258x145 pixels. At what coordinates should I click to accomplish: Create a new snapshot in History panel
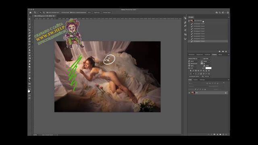coord(223,52)
